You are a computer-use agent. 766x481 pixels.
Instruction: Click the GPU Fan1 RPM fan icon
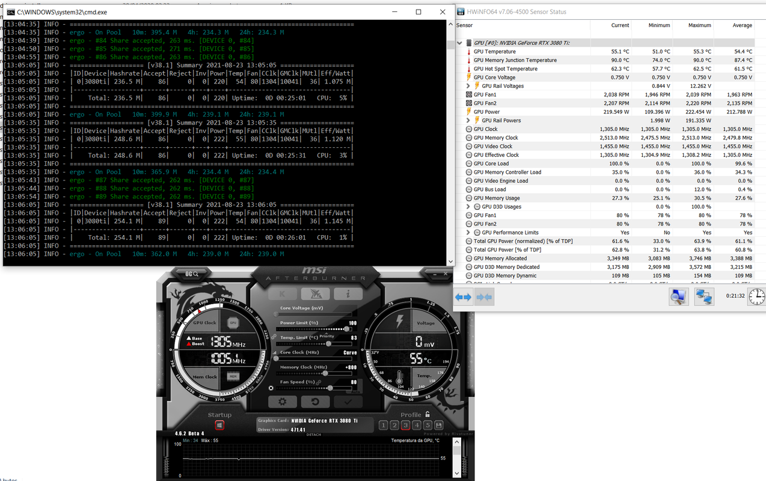click(469, 94)
